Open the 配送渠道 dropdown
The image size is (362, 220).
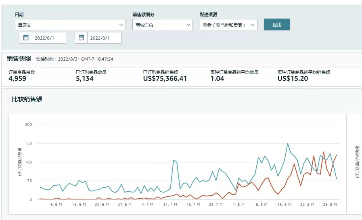point(228,25)
